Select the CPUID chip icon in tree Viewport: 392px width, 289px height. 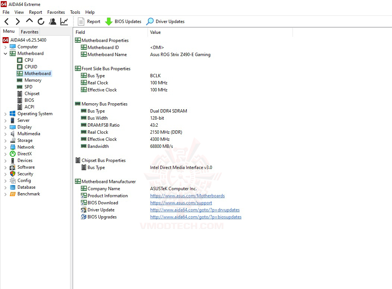pyautogui.click(x=20, y=67)
